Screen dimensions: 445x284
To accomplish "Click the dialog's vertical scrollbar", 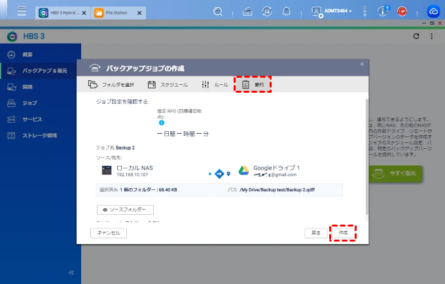I will pyautogui.click(x=366, y=157).
